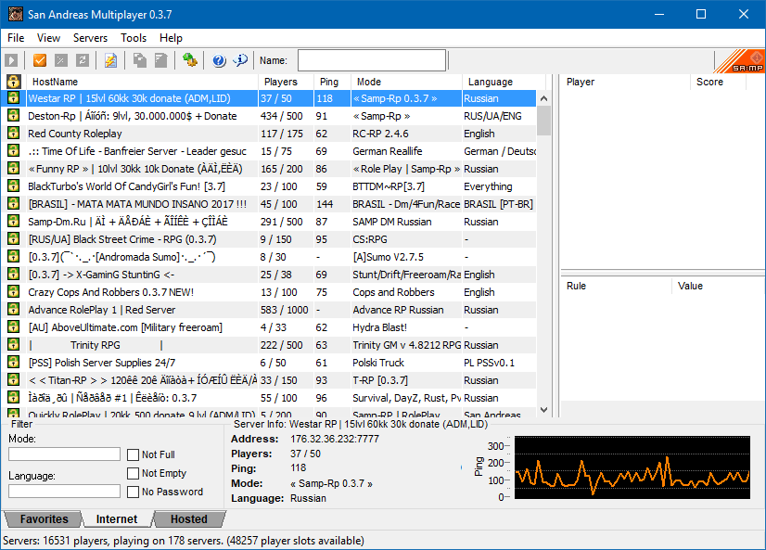Click the status bar servers count text
766x550 pixels.
click(184, 541)
